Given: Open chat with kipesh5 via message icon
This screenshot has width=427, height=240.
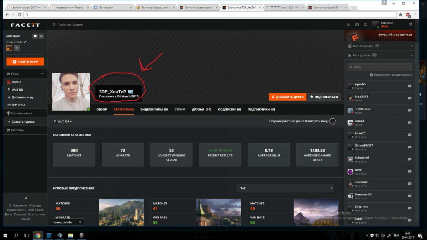Looking at the screenshot, I should coord(409,86).
